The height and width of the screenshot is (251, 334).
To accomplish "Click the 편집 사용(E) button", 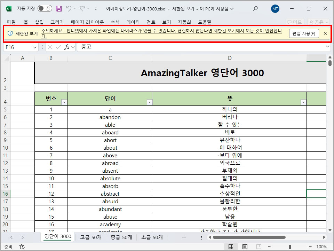I will pos(304,33).
